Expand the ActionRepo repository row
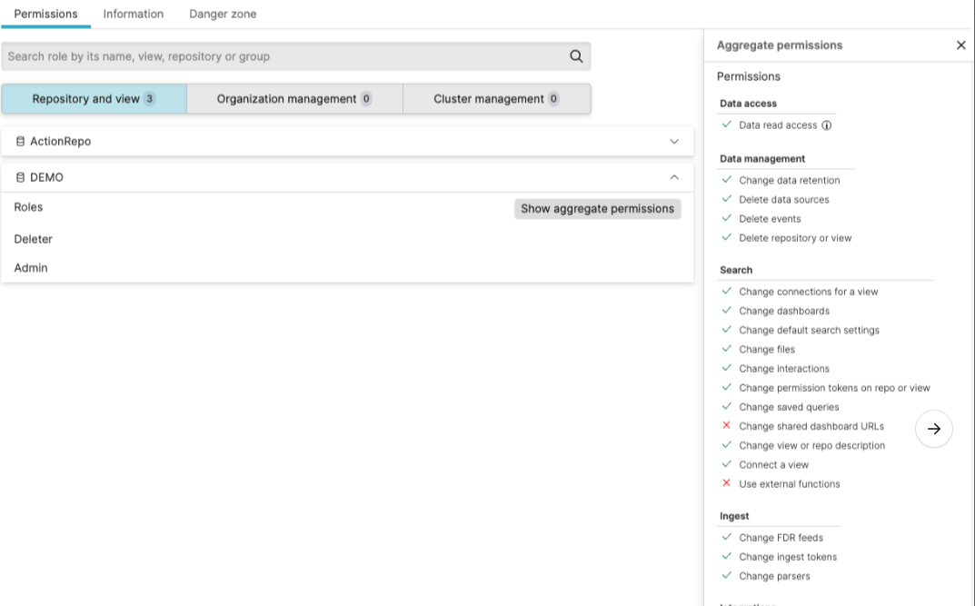Viewport: 975px width, 606px height. [674, 142]
